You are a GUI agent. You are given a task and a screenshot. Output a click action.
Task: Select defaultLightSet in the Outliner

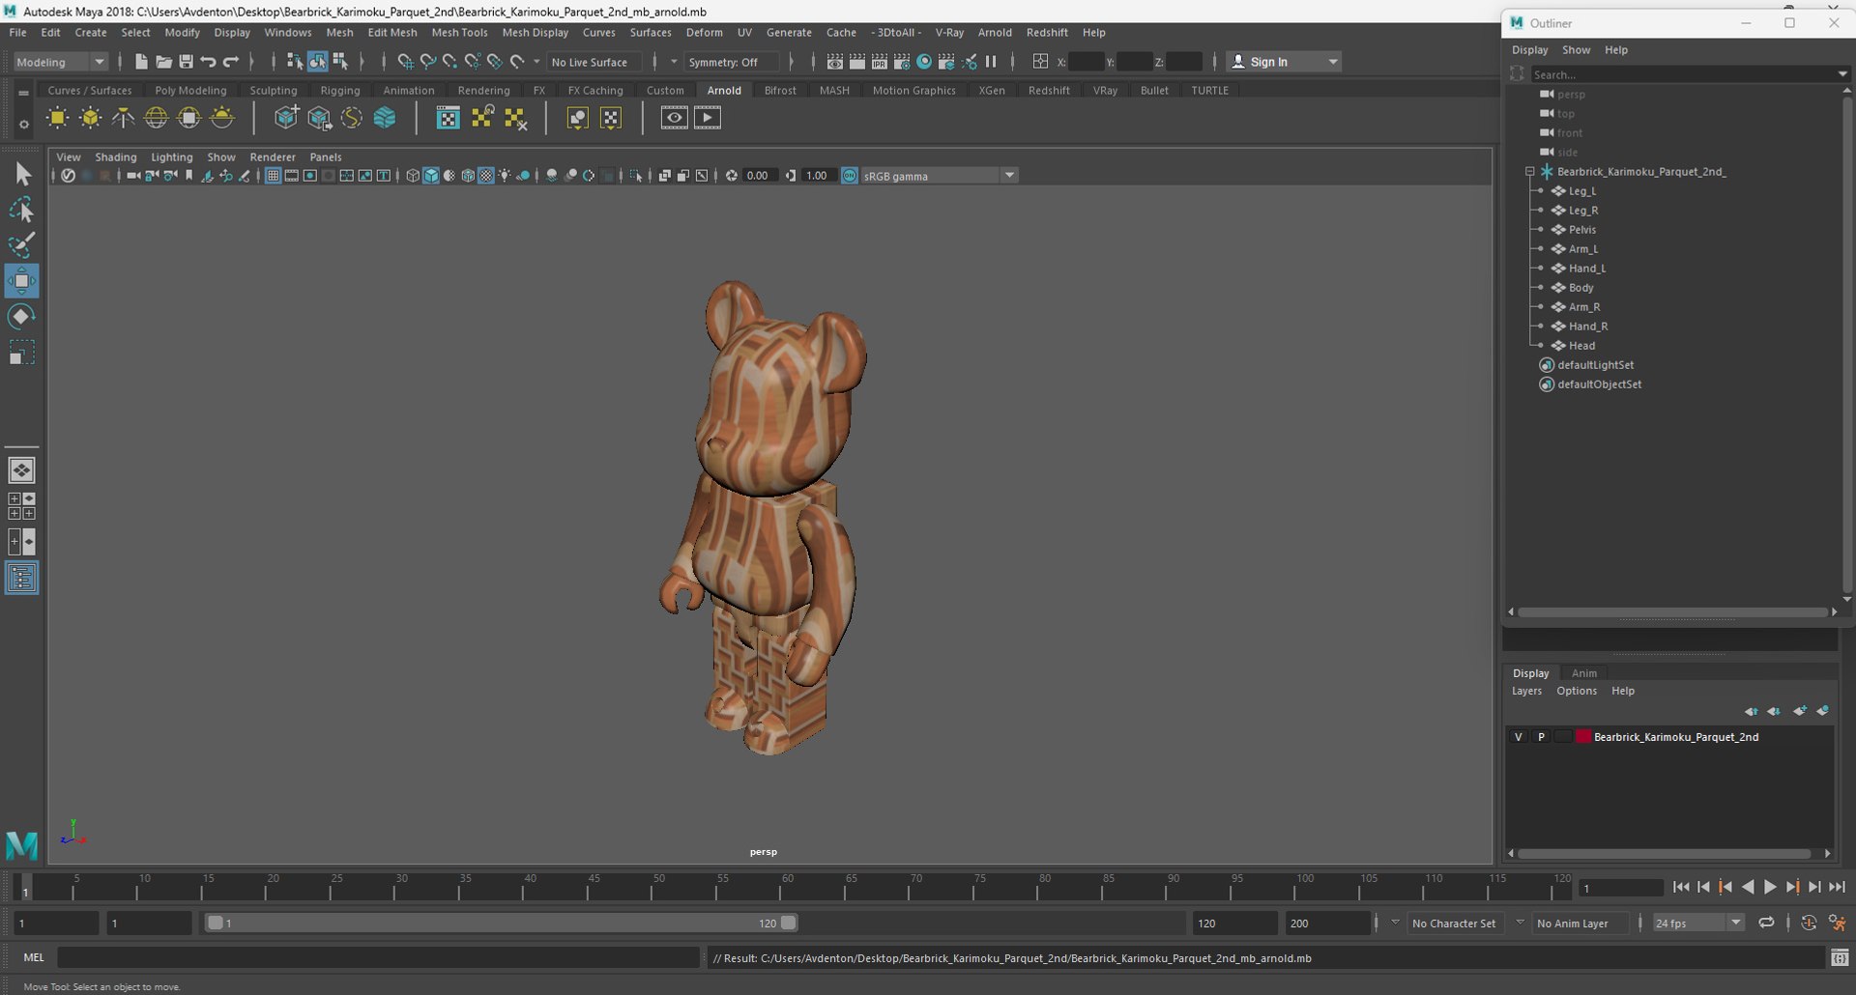click(x=1595, y=365)
